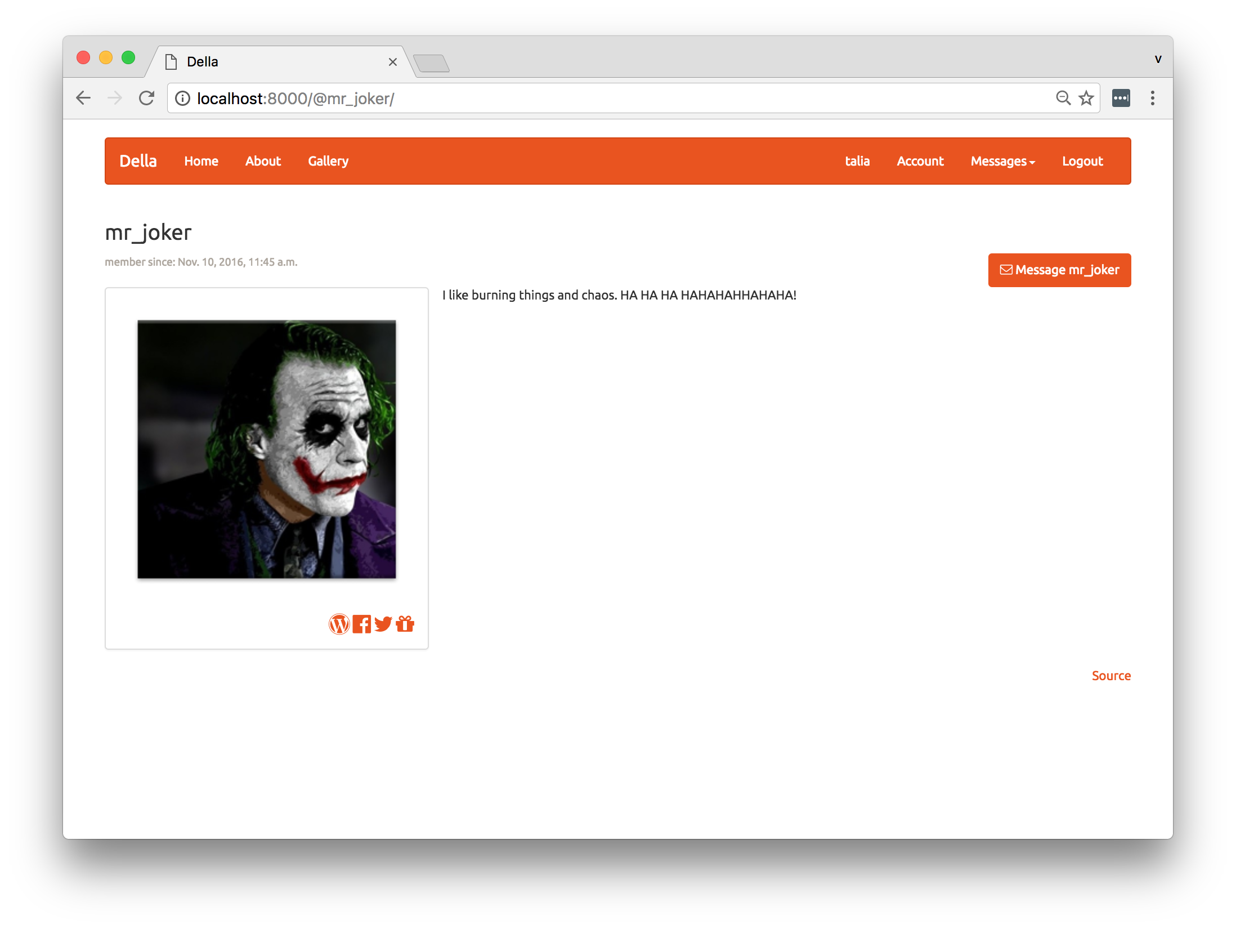The height and width of the screenshot is (929, 1236).
Task: Bookmark the page with the star icon
Action: pyautogui.click(x=1086, y=98)
